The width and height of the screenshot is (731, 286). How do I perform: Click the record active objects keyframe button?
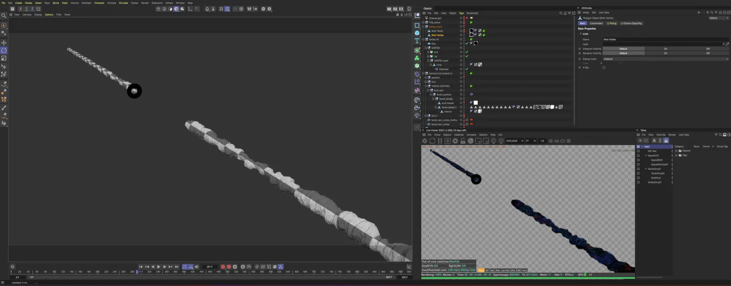223,267
